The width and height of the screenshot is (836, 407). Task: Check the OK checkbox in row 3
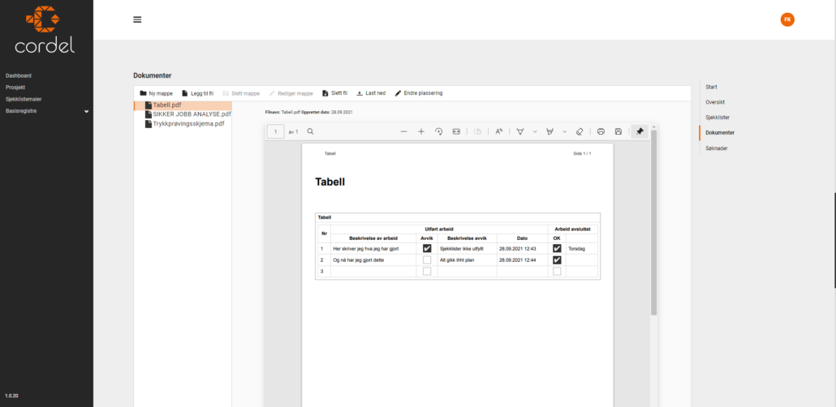(557, 272)
